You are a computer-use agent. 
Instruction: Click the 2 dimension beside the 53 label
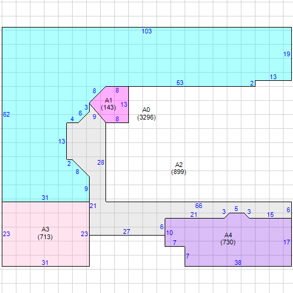(252, 83)
